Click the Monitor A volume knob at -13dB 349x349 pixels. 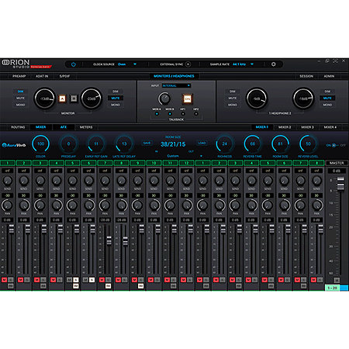click(45, 98)
